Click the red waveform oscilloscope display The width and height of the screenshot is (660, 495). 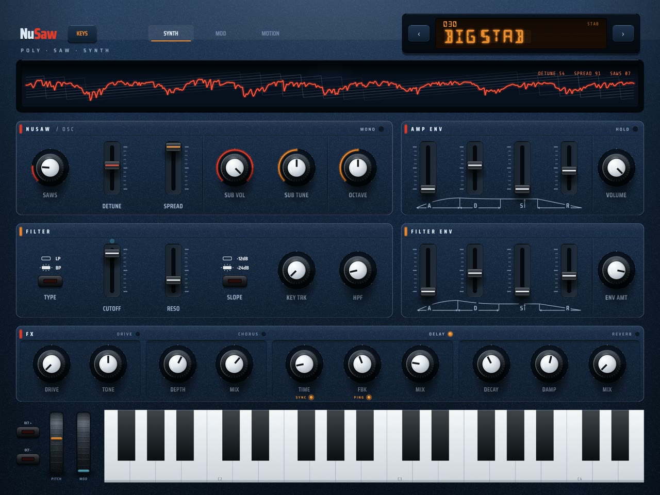click(330, 86)
